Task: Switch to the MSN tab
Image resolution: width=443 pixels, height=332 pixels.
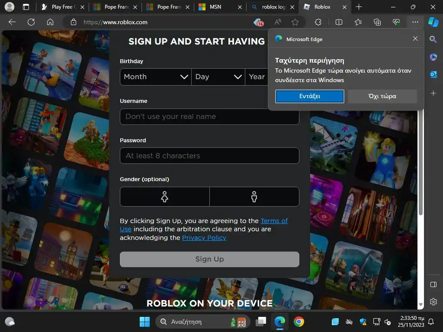Action: 220,7
